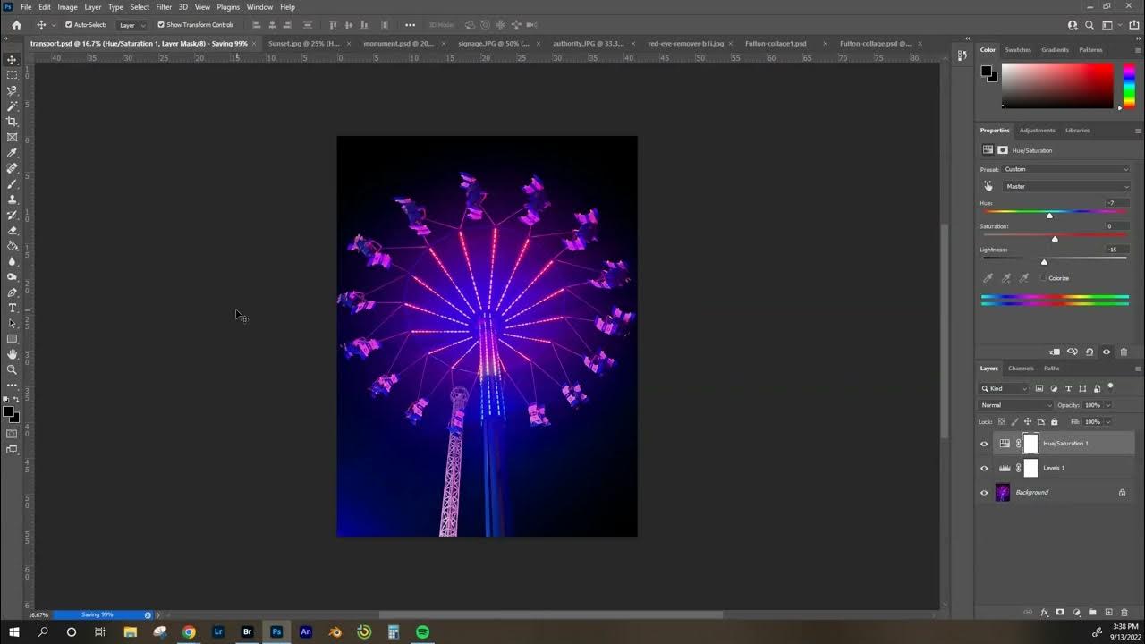The height and width of the screenshot is (644, 1145).
Task: Enable Show Transform Controls checkbox
Action: 161,25
